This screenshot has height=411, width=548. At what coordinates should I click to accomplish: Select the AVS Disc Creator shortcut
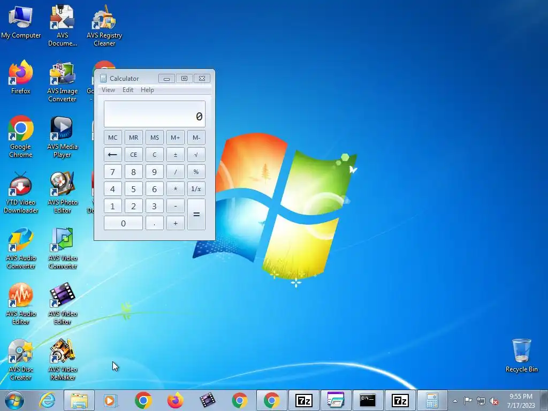21,359
